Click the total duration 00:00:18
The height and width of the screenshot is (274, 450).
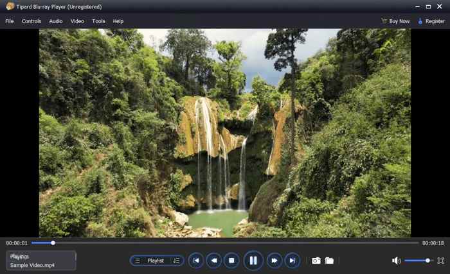[x=433, y=243]
